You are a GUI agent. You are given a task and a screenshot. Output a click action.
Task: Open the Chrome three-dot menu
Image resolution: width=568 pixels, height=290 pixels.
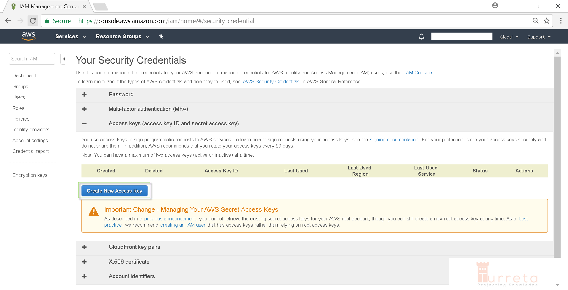(x=561, y=21)
